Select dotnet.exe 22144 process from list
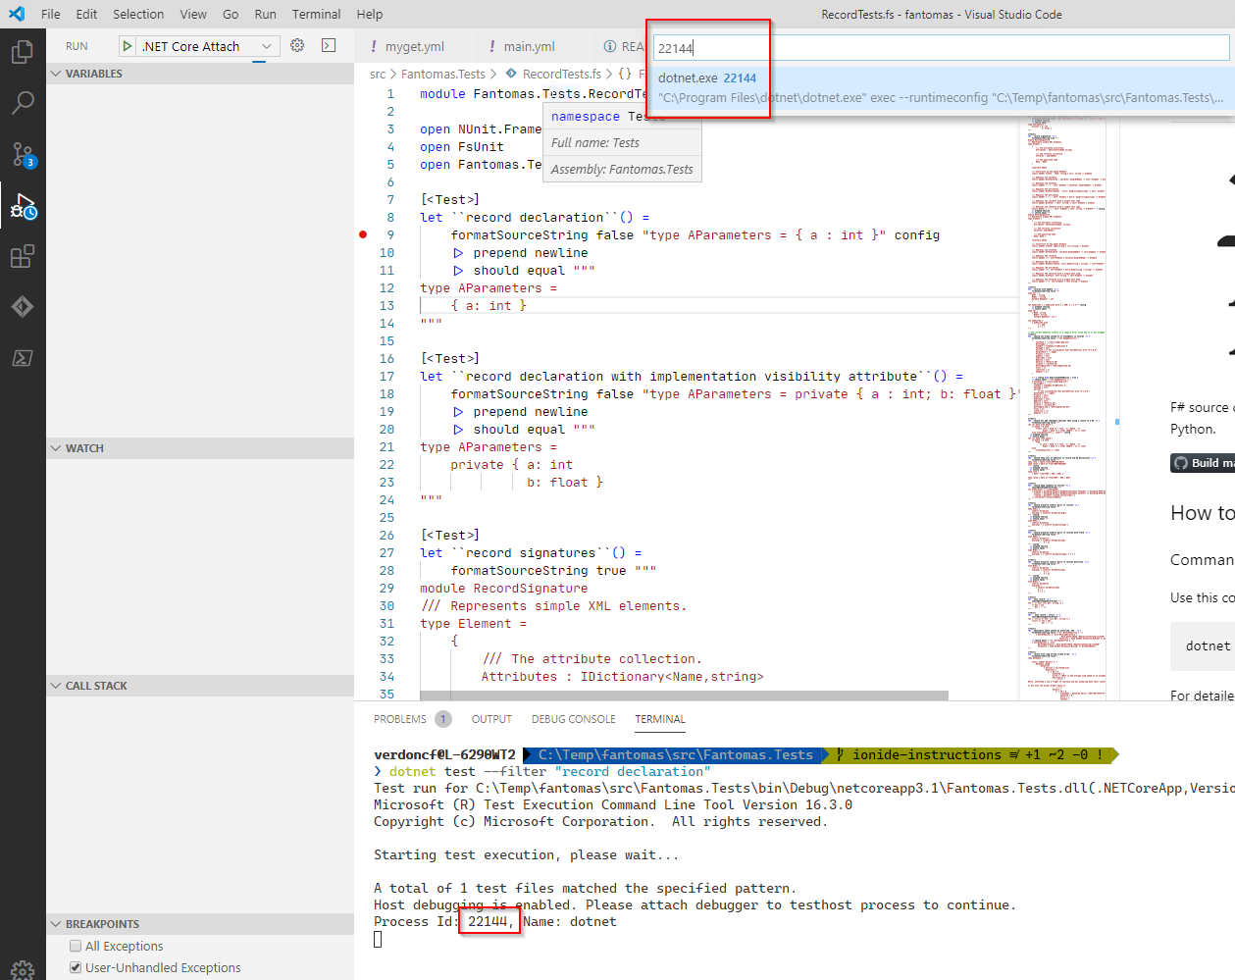 941,87
